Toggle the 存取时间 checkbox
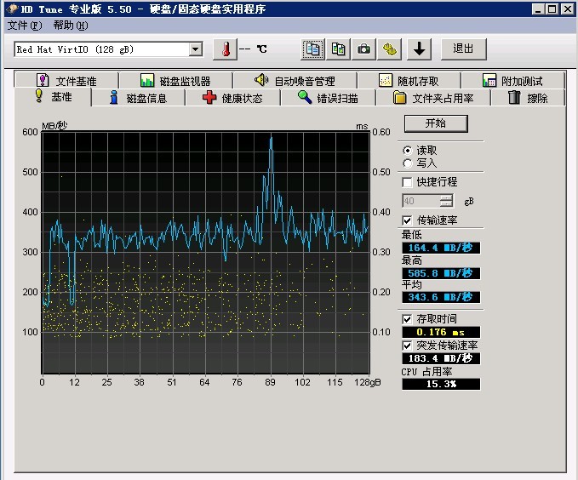This screenshot has height=480, width=578. click(407, 319)
